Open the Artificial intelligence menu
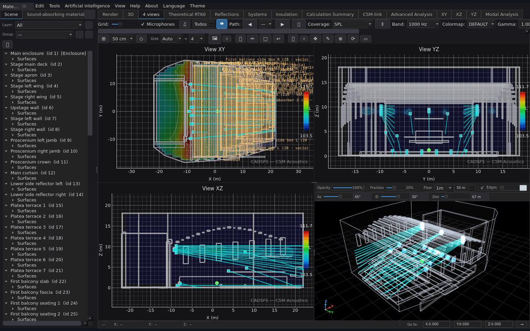 click(87, 6)
